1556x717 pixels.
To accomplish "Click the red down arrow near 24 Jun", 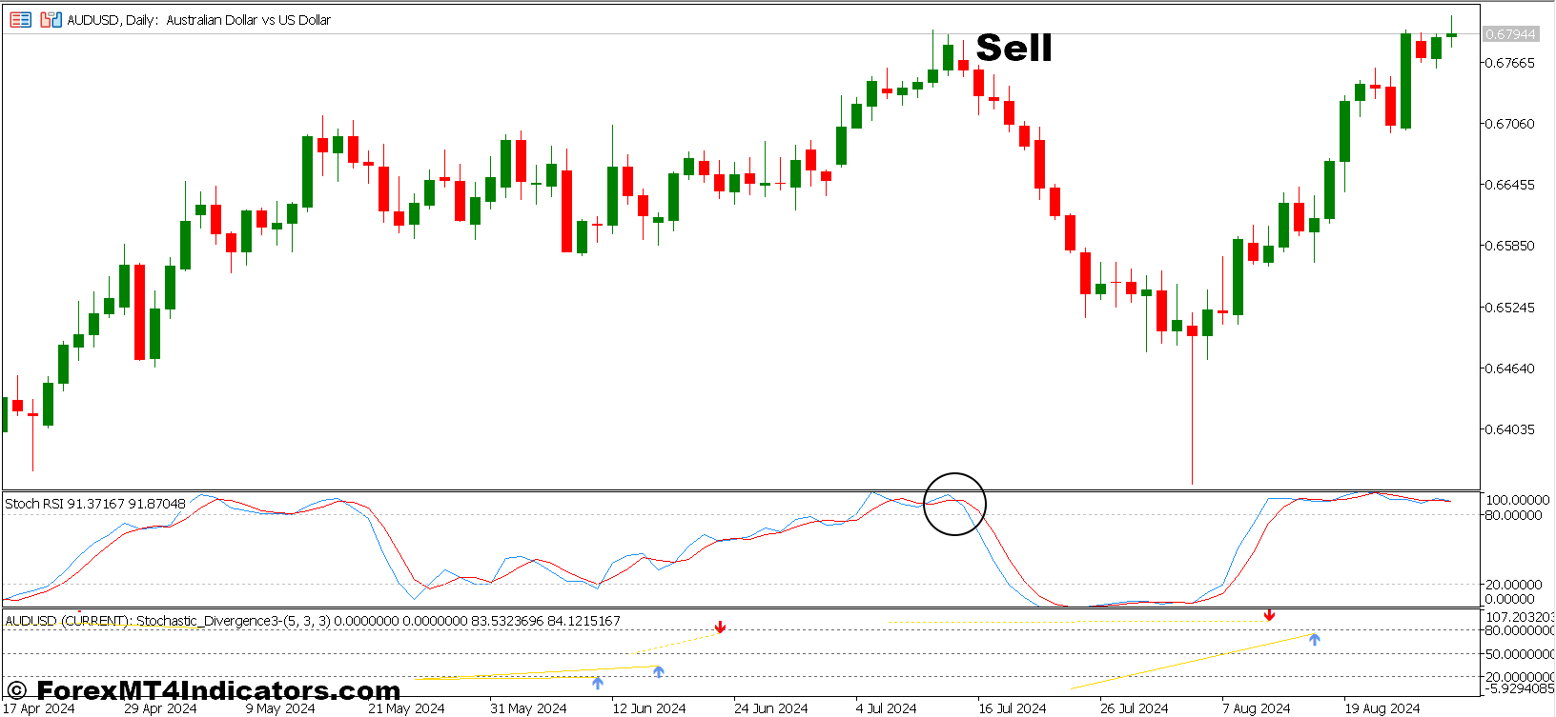I will click(720, 627).
